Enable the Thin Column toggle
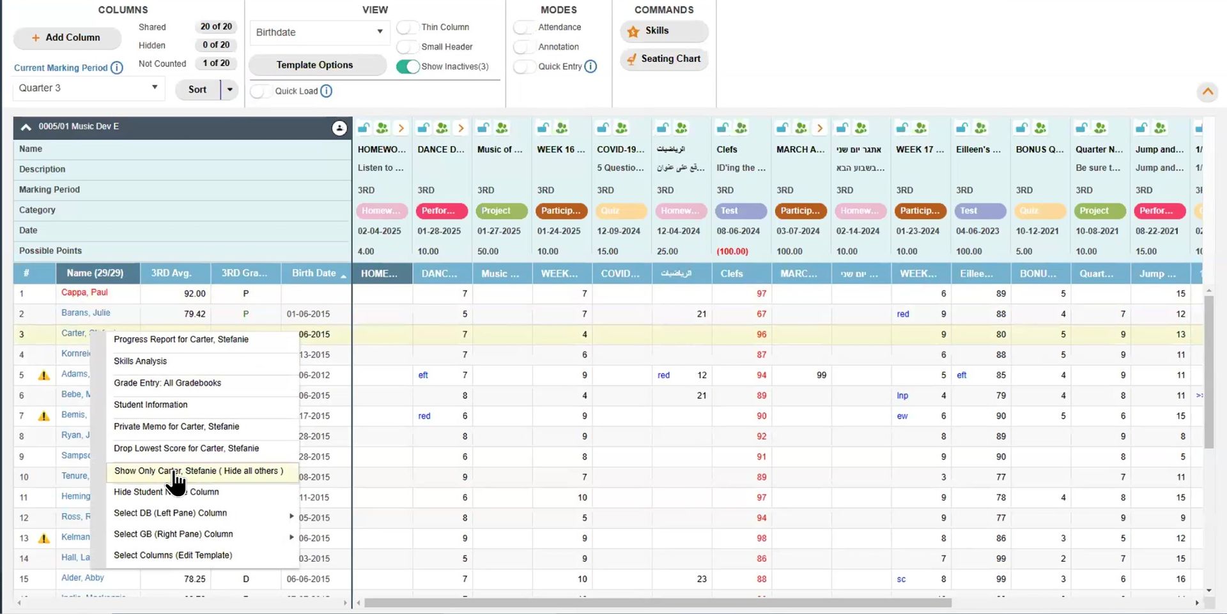The height and width of the screenshot is (614, 1227). click(x=407, y=27)
